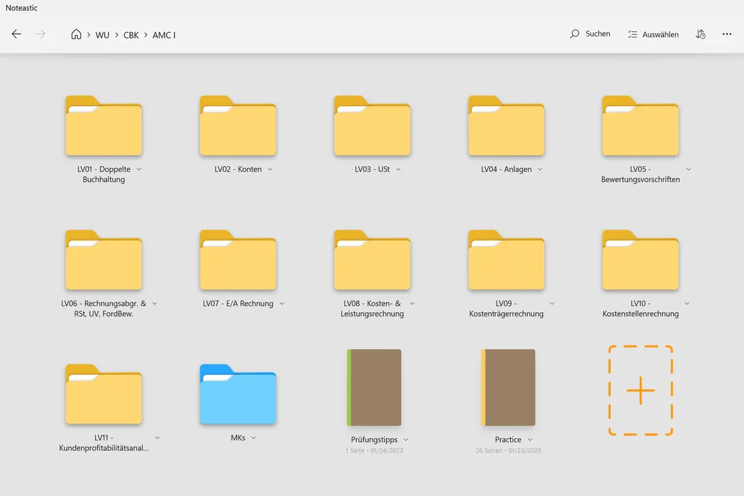Expand chevron for LV09 - Kostenträgerrechnung
The height and width of the screenshot is (496, 744).
click(x=552, y=304)
